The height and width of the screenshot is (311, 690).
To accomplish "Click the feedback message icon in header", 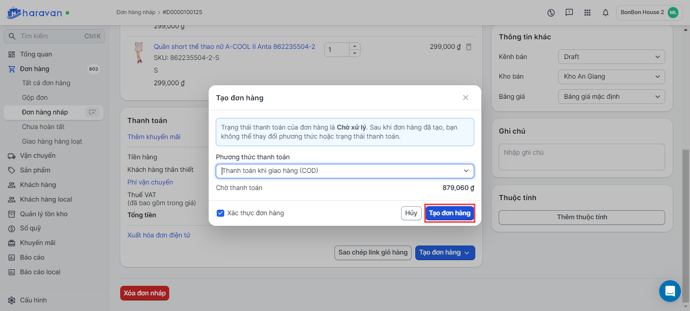I will [569, 13].
